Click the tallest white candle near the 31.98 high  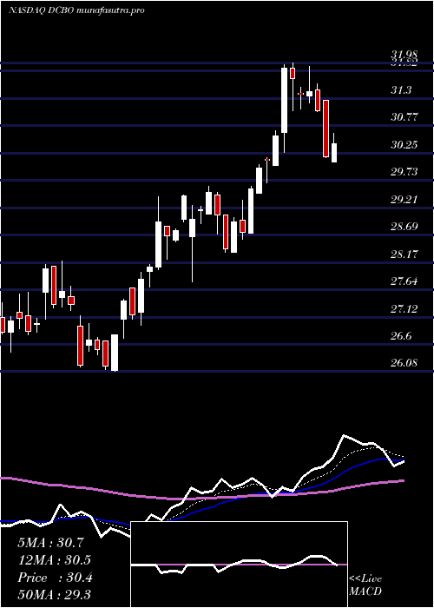[x=285, y=100]
